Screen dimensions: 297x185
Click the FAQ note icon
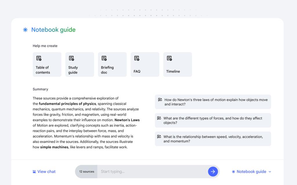point(137,58)
